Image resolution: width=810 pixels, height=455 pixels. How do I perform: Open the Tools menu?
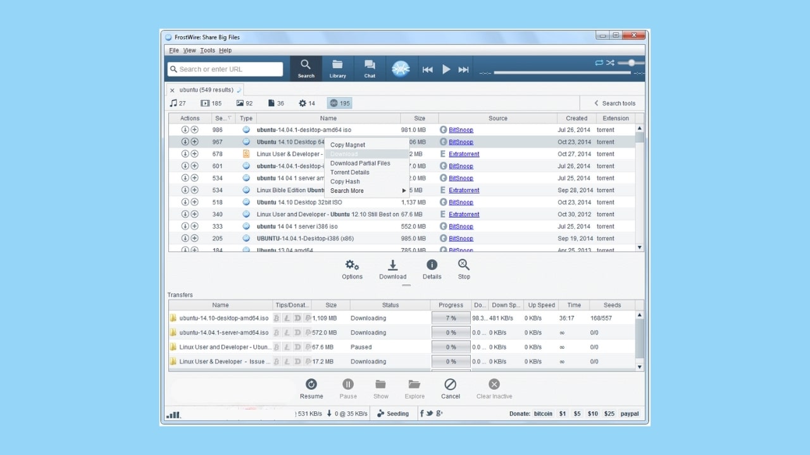click(x=208, y=51)
